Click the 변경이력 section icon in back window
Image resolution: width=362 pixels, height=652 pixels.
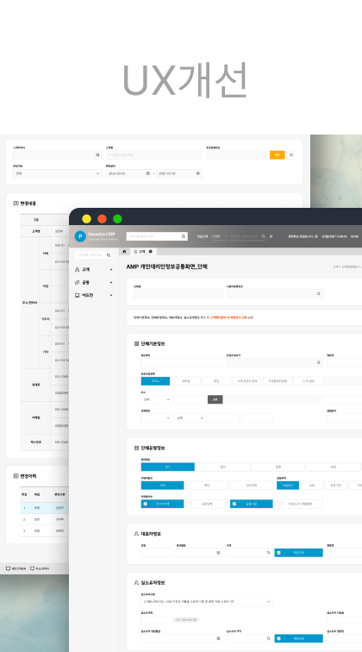(16, 476)
